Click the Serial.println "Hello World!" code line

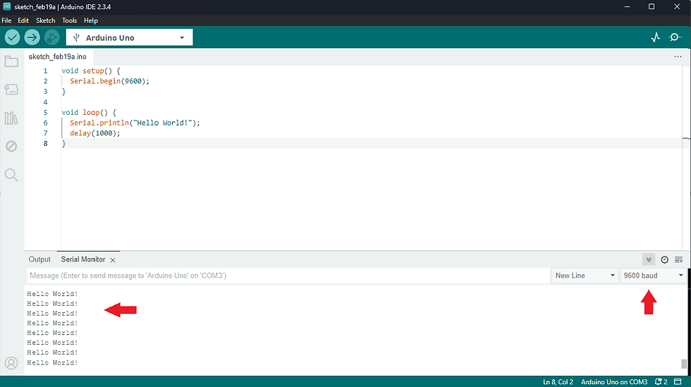[135, 123]
